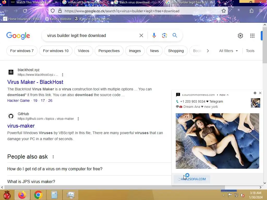Open the Firefox hamburger menu
Screen dimensions: 267x200
(x=261, y=11)
